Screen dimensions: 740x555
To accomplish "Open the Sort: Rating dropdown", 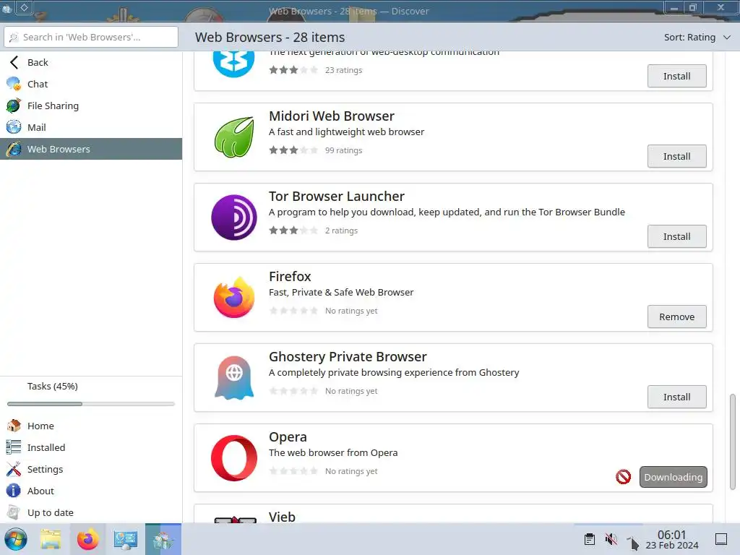I will coord(697,38).
